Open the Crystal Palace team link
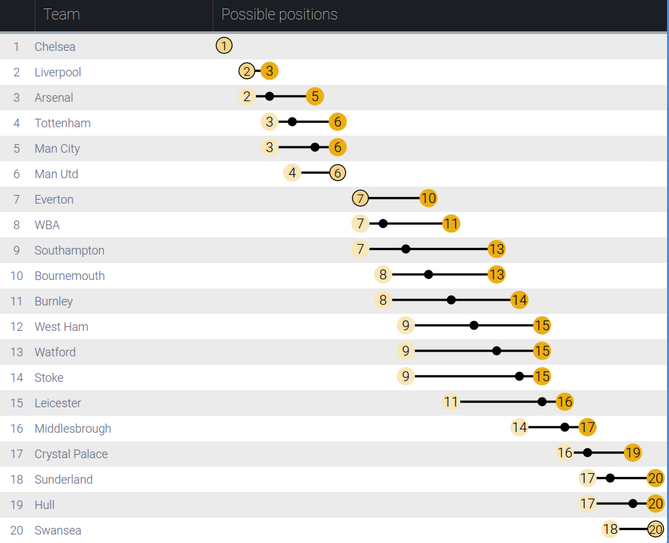 (x=71, y=454)
